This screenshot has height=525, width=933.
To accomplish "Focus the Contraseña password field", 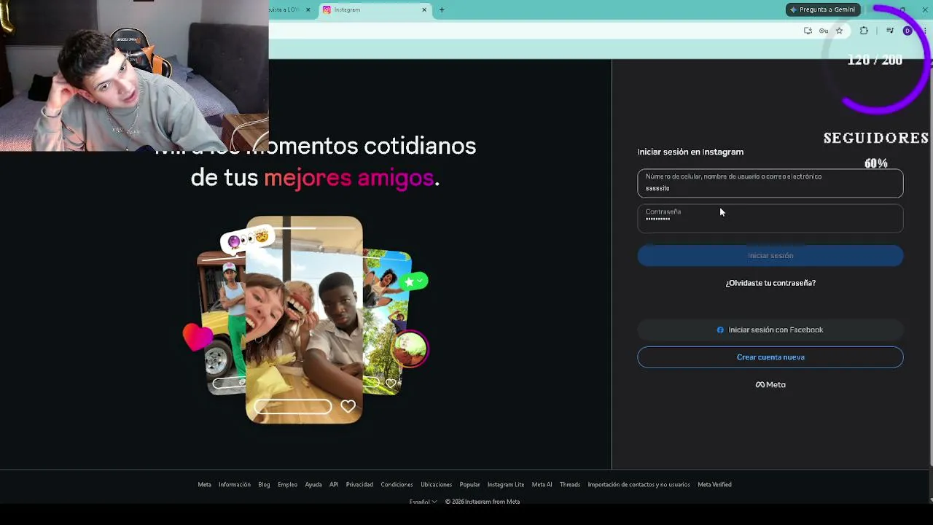I will point(770,218).
